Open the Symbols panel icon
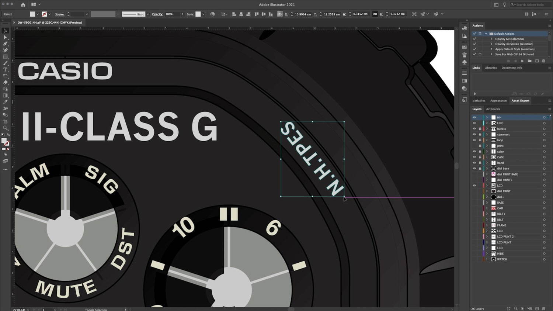 pyautogui.click(x=465, y=62)
